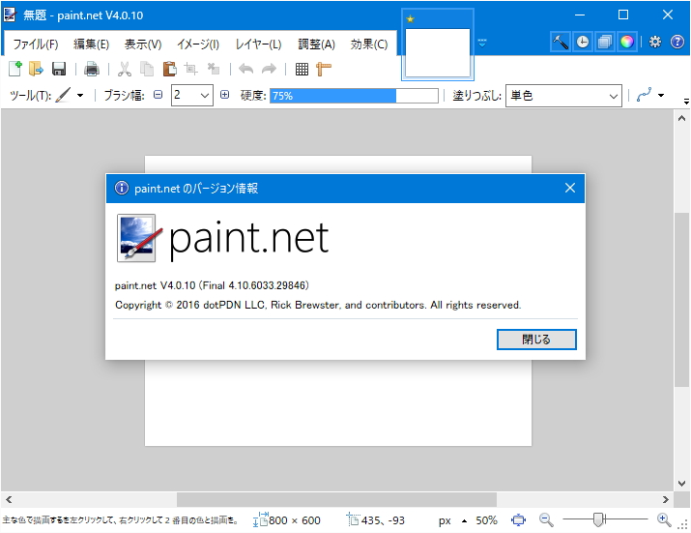
Task: Click the version text V4.0.10 Final
Action: tap(212, 285)
